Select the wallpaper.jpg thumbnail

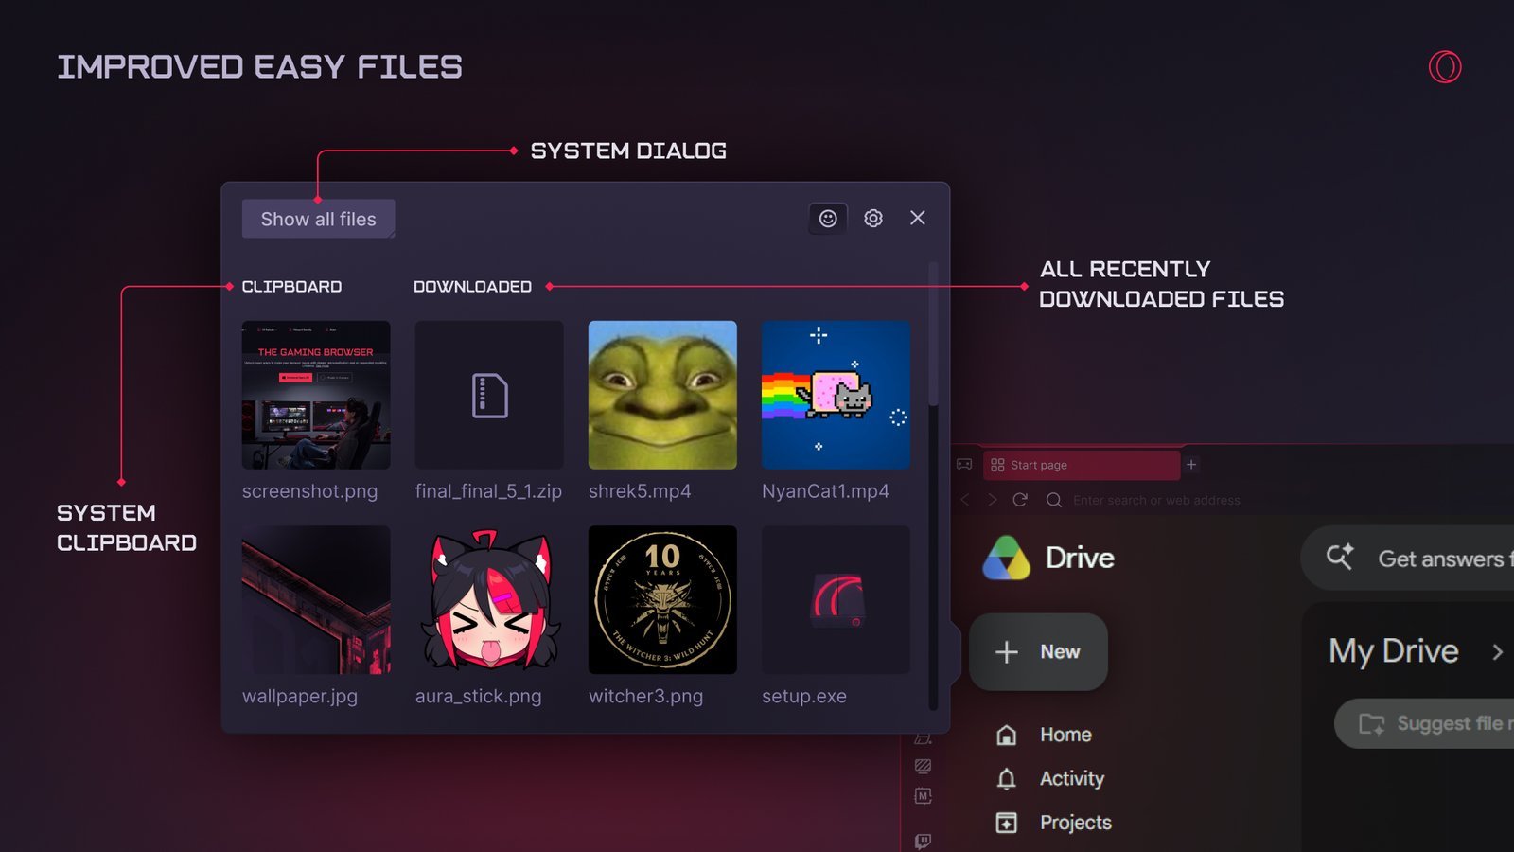[x=316, y=600]
